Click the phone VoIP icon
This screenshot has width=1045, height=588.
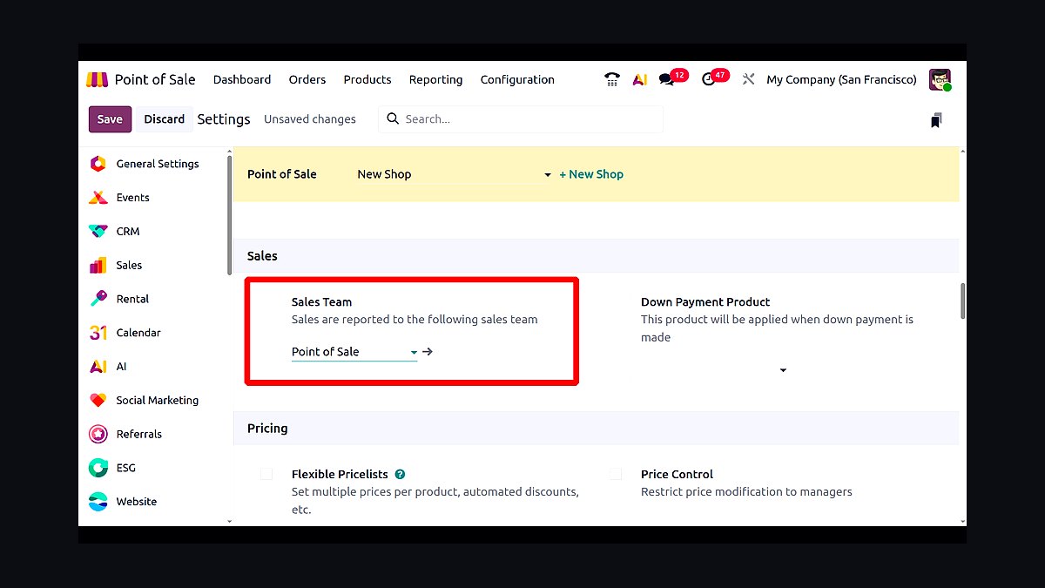[612, 79]
